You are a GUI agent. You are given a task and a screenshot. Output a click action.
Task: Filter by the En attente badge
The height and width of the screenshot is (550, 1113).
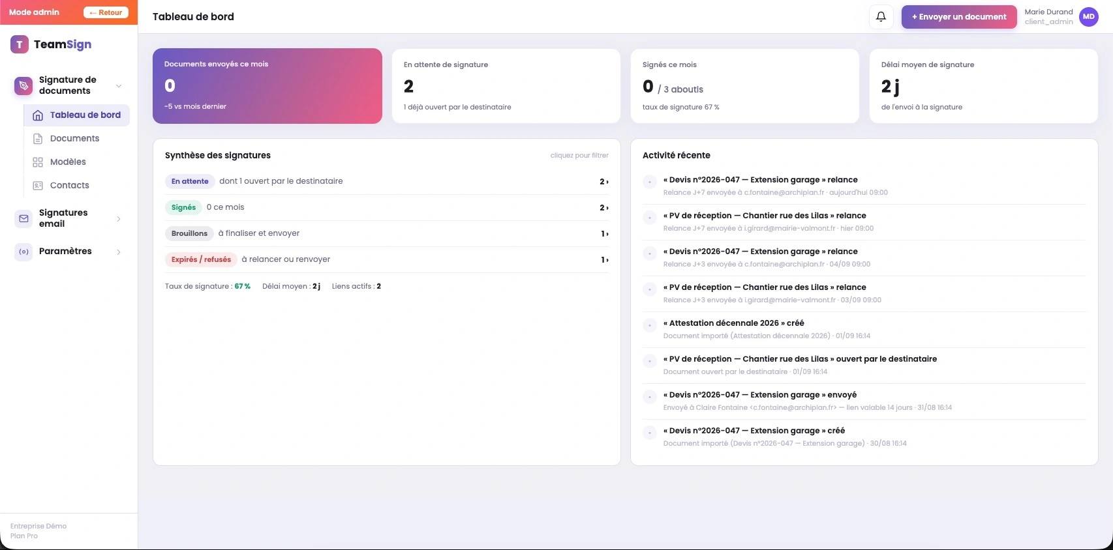coord(190,181)
